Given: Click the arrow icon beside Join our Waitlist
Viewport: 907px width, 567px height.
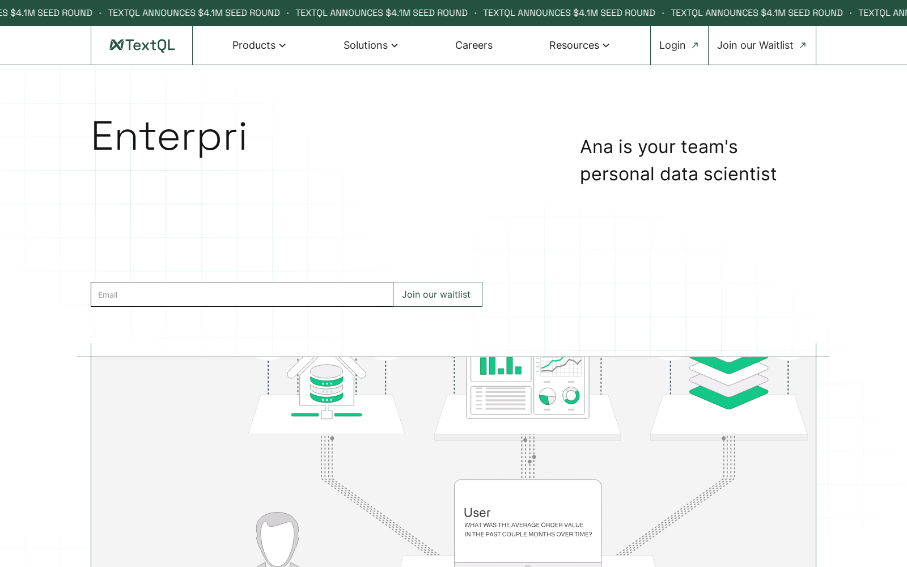Looking at the screenshot, I should (803, 45).
